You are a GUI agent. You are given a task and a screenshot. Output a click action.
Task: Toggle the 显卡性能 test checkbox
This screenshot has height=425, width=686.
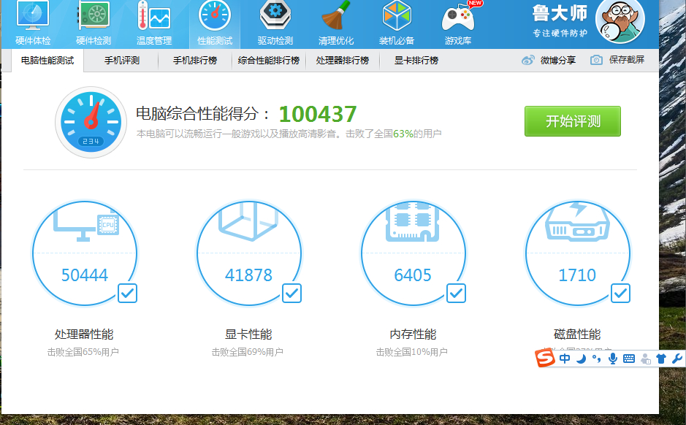[291, 293]
